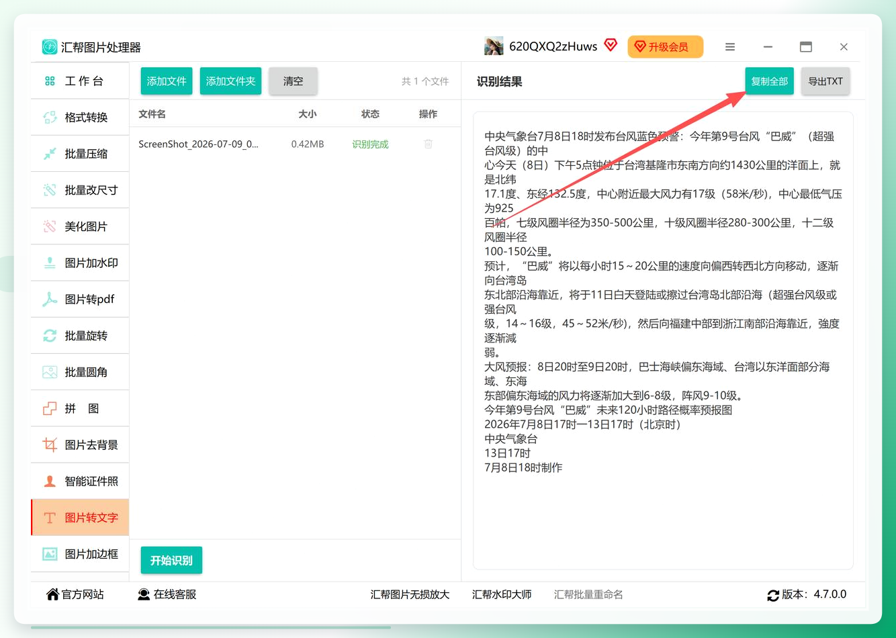Image resolution: width=896 pixels, height=638 pixels.
Task: Click the 汇帮图片处理器 app logo icon
Action: pos(50,47)
